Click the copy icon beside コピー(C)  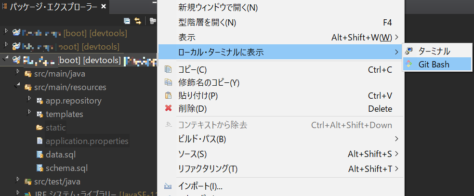(x=168, y=69)
